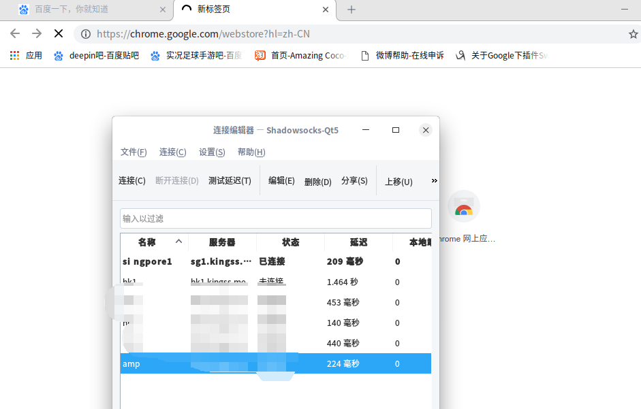
Task: Open the 文件(F) menu
Action: coord(134,152)
